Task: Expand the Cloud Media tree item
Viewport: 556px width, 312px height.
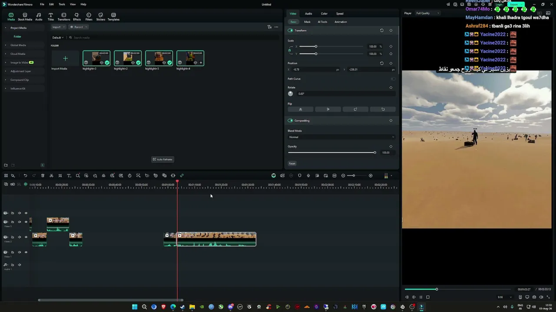Action: [x=6, y=54]
